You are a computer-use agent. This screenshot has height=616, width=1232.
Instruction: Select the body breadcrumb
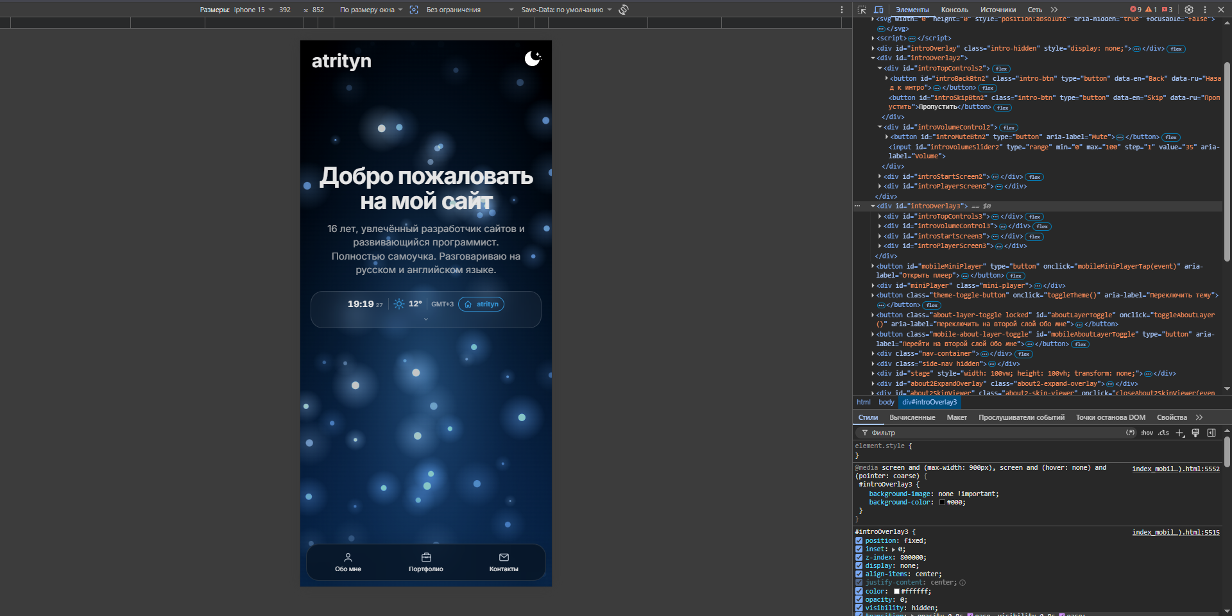pos(886,402)
